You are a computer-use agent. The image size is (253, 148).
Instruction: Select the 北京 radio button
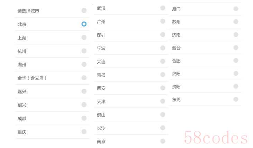[84, 24]
